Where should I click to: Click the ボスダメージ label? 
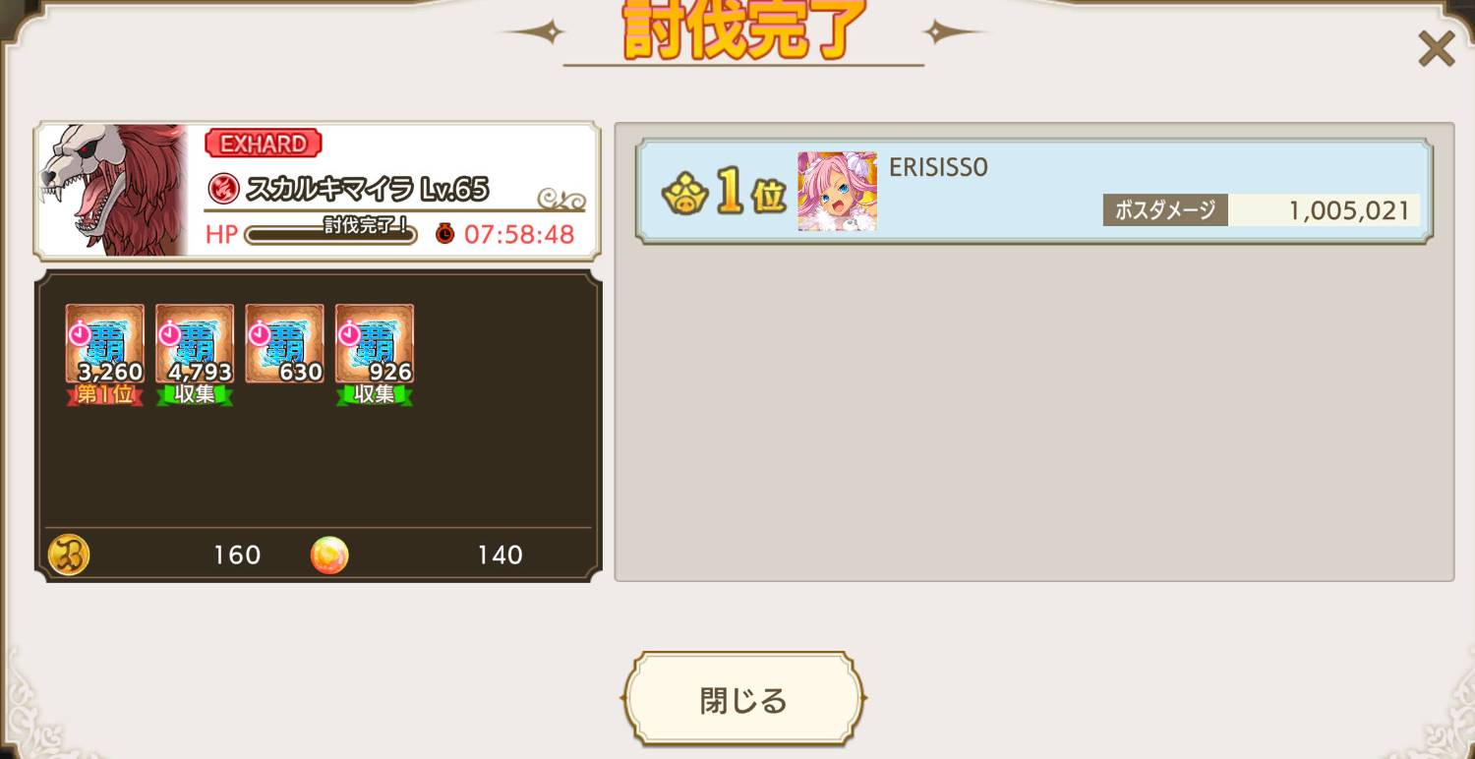pyautogui.click(x=1165, y=209)
